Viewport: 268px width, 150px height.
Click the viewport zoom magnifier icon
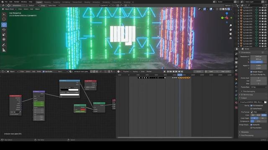pos(231,25)
